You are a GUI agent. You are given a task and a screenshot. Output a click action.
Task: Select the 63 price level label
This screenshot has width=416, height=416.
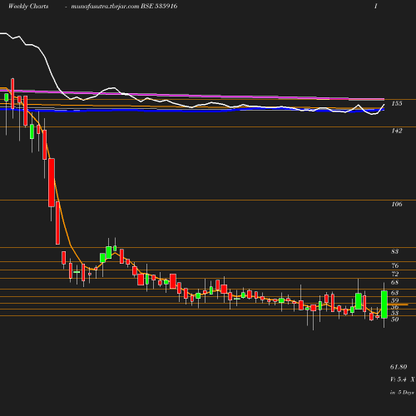(x=395, y=293)
